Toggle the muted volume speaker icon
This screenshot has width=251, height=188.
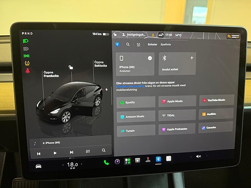click(x=199, y=156)
